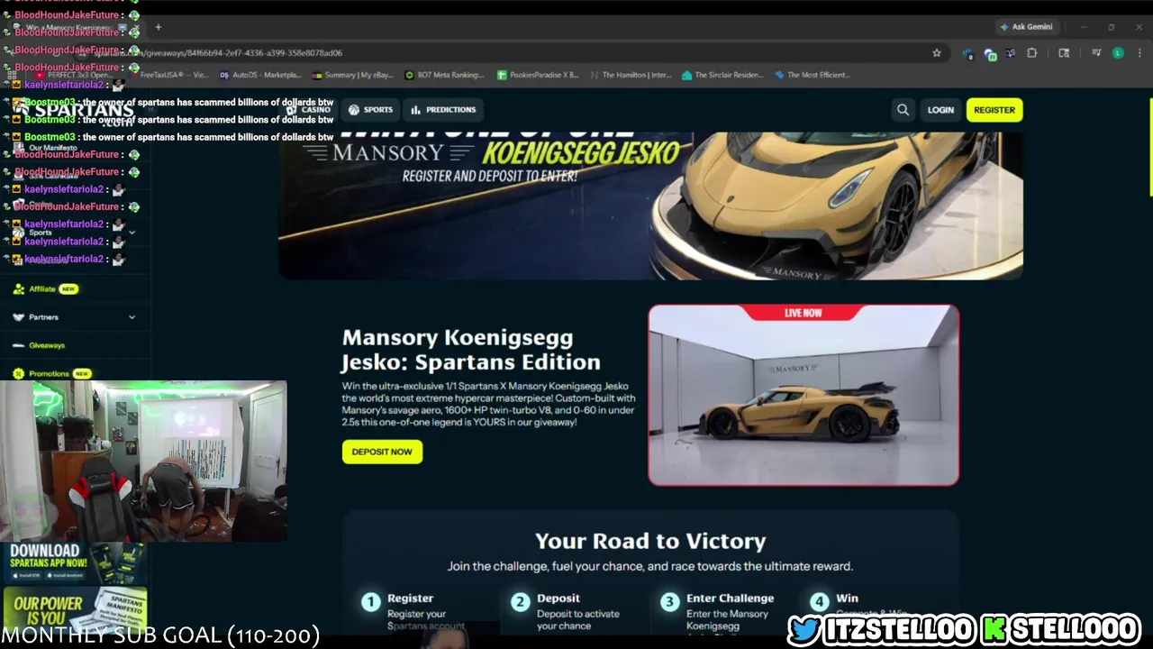Click the Register step one label

(x=410, y=599)
